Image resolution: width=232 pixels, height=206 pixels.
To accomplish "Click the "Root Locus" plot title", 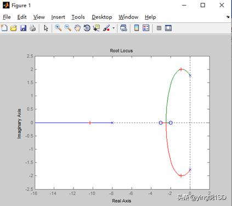I will coord(121,51).
